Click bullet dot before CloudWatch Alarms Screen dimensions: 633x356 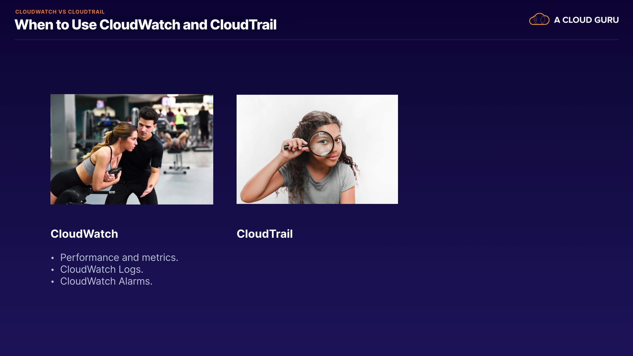point(52,282)
